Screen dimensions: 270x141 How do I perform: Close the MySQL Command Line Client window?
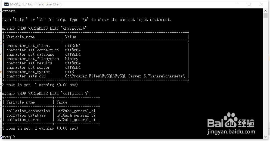[262, 4]
